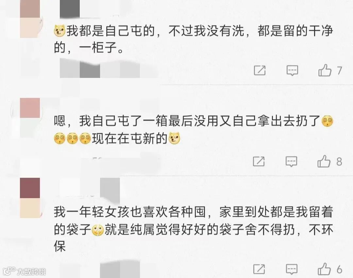Open the first commenter's avatar

point(30,18)
